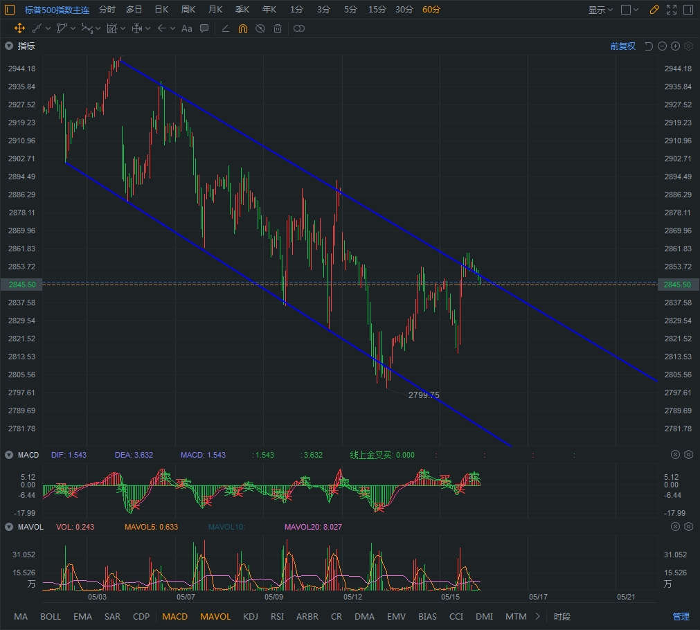Screen dimensions: 700x630
Task: Click the green 2845.50 left price tag
Action: 22,285
